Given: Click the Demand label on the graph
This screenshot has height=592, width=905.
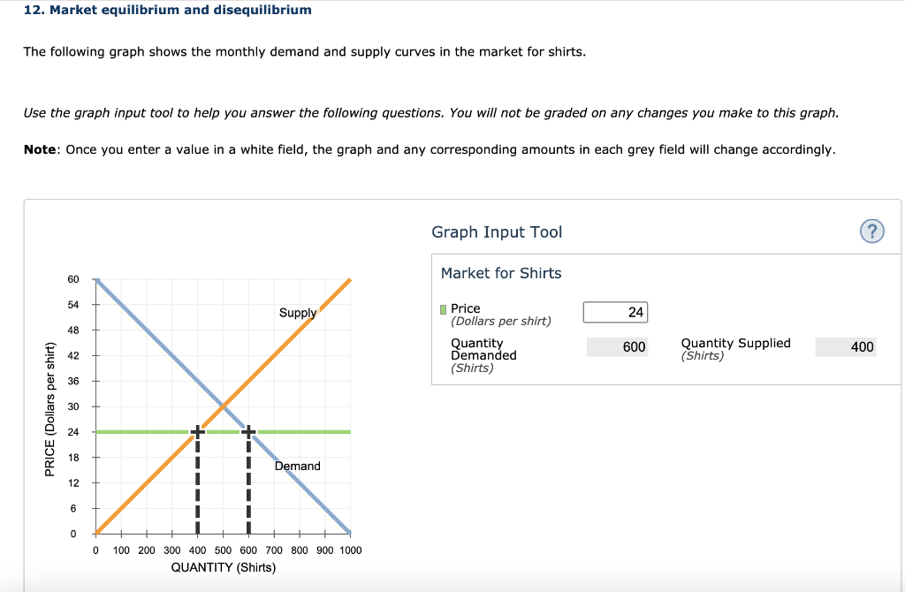Looking at the screenshot, I should click(x=298, y=466).
